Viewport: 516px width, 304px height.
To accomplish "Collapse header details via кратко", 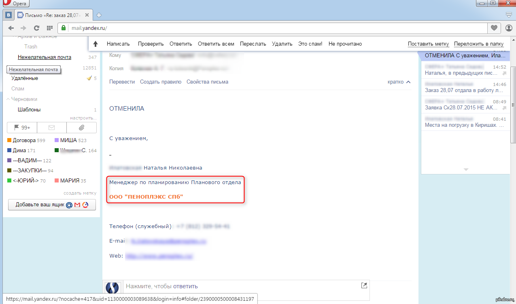I will coord(399,82).
